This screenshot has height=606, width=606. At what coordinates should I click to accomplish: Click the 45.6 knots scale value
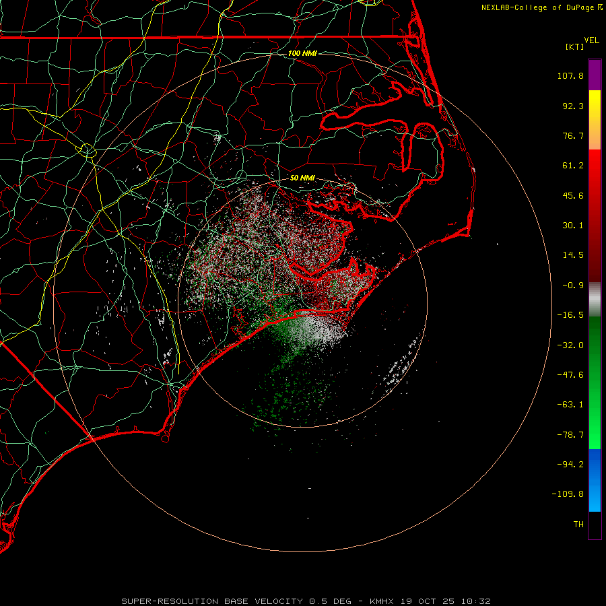573,195
